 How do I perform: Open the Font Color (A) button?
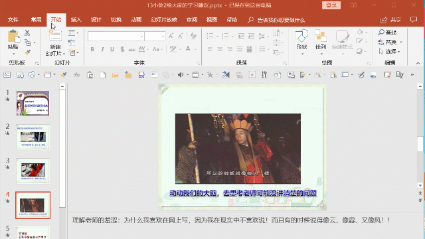point(188,49)
